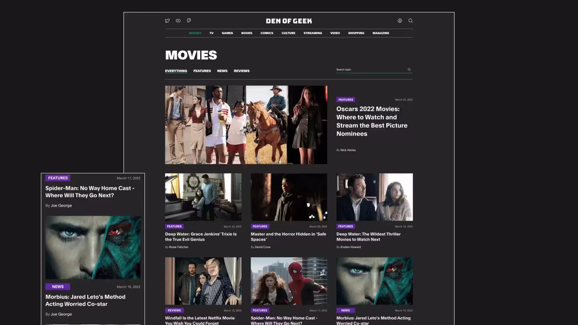Open author Nick Harley's page
This screenshot has height=325, width=578.
(x=348, y=150)
